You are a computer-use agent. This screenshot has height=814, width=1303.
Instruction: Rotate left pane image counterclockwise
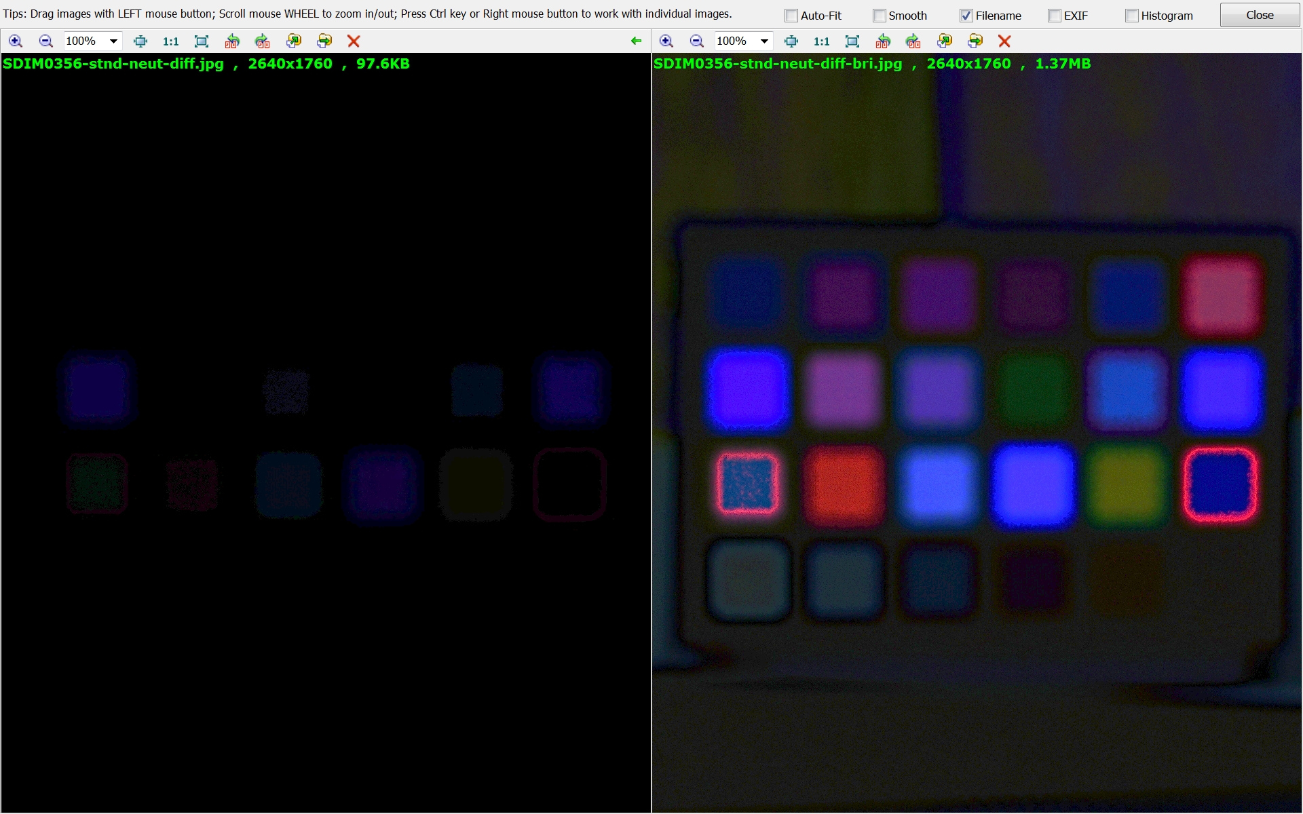(232, 41)
